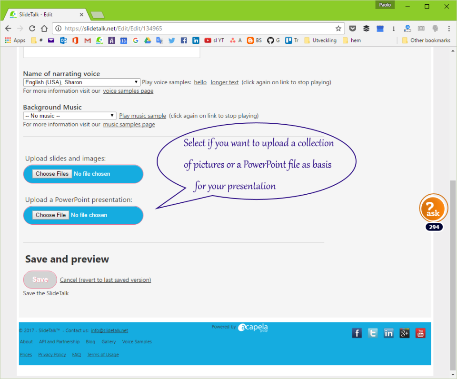The height and width of the screenshot is (379, 457).
Task: Open the Gallery footer link
Action: 109,342
